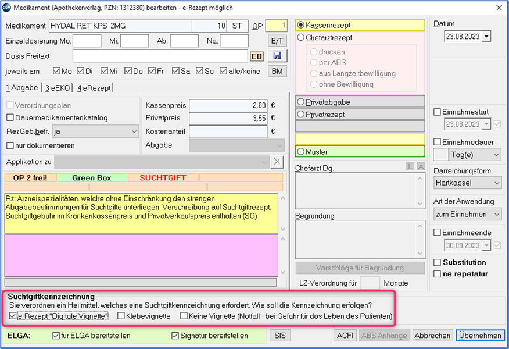Switch to the 1 Abgabe tab
509x349 pixels.
click(x=21, y=87)
